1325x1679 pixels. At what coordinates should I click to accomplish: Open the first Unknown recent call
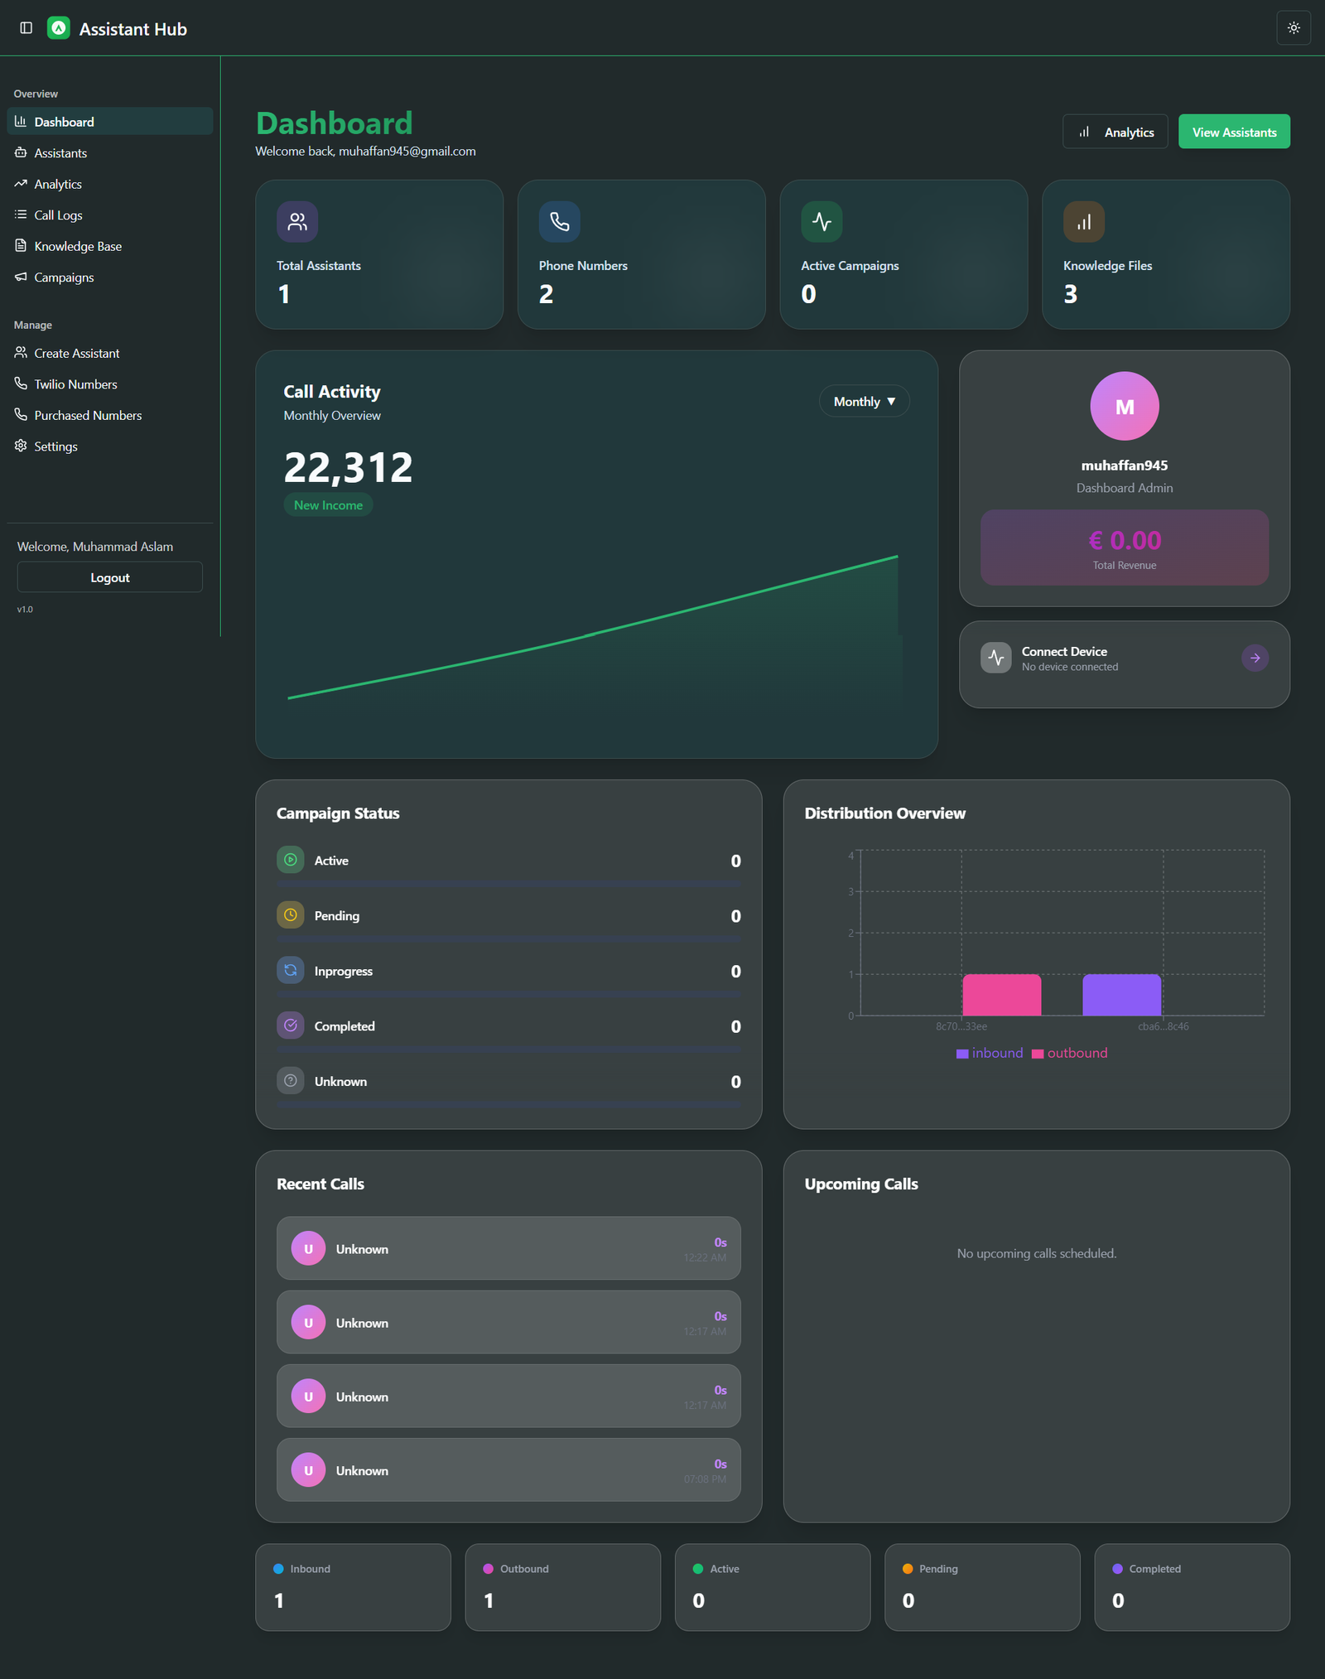click(508, 1248)
